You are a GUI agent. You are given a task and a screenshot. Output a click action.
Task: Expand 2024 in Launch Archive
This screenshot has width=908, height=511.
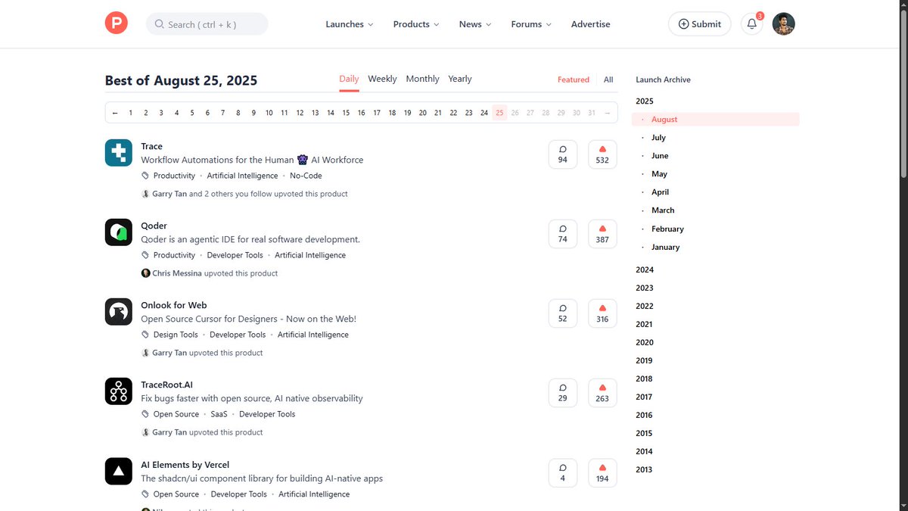pos(645,270)
